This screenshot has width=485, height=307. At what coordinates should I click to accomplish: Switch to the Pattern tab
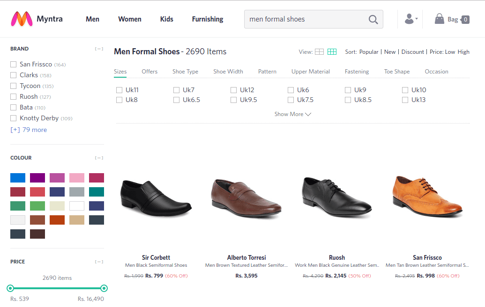click(x=267, y=71)
